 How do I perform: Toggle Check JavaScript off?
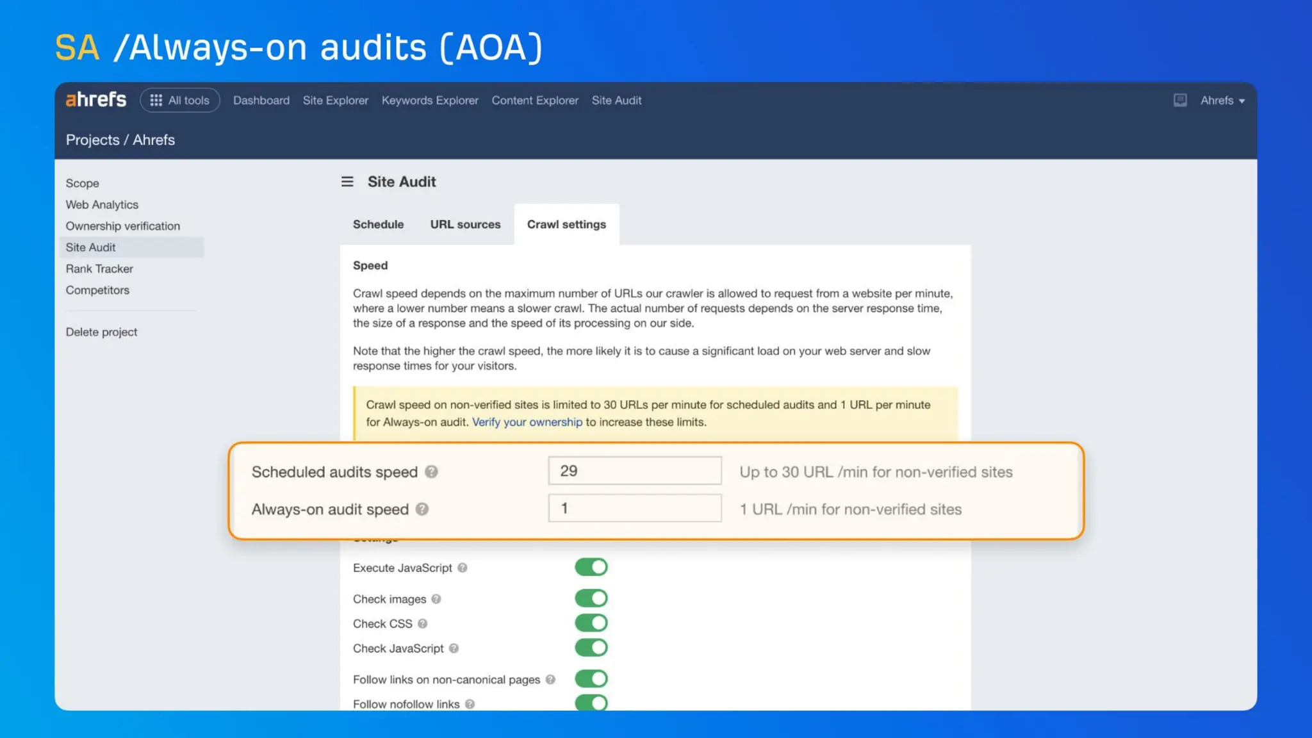tap(591, 648)
